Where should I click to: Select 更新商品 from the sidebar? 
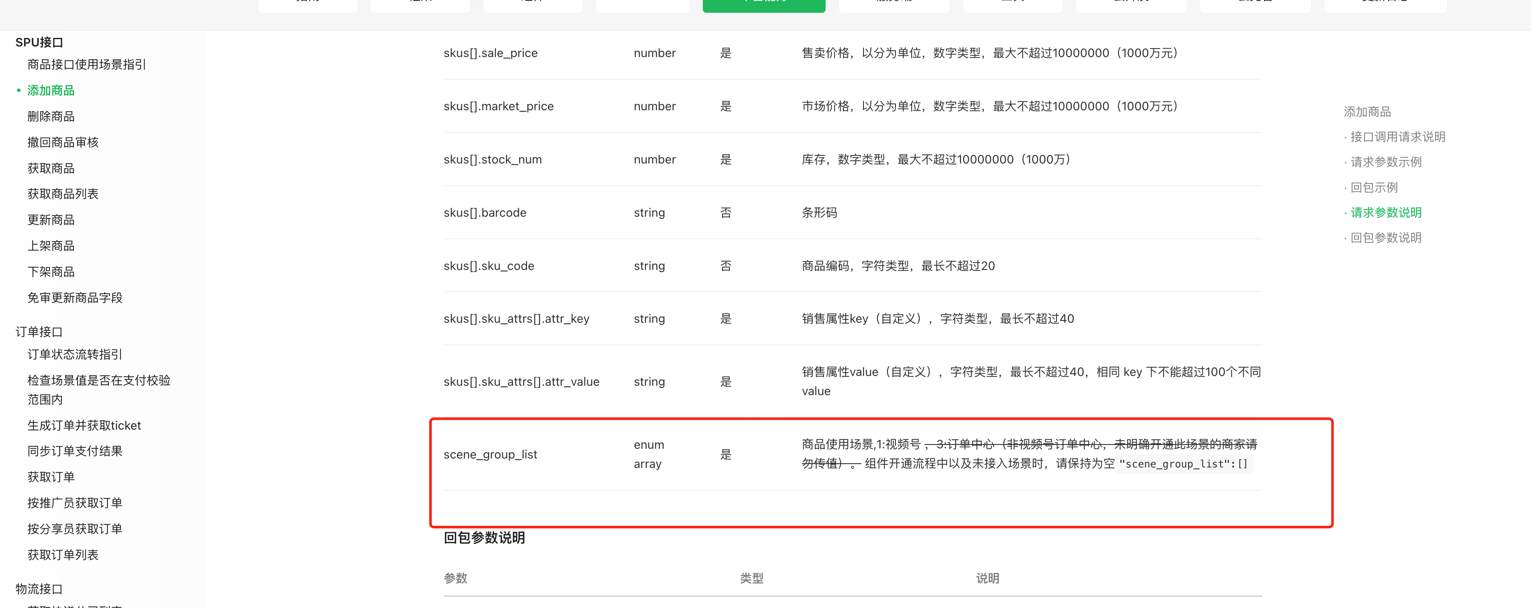(51, 220)
